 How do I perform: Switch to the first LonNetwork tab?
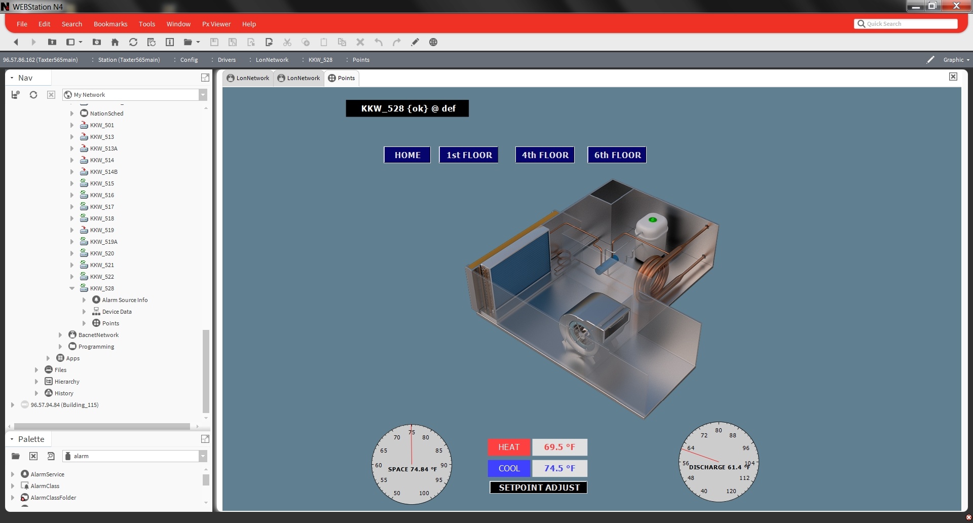248,78
